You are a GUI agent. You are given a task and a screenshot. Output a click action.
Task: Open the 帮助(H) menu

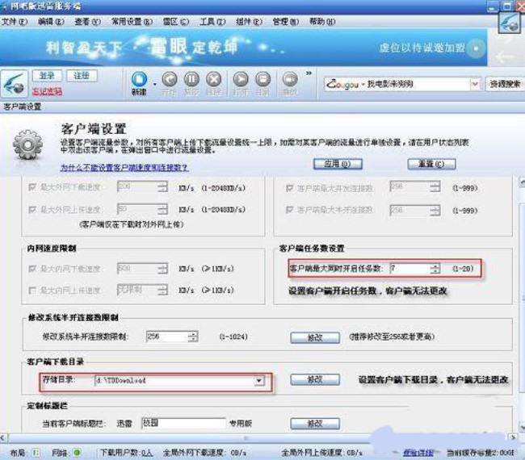[x=322, y=22]
